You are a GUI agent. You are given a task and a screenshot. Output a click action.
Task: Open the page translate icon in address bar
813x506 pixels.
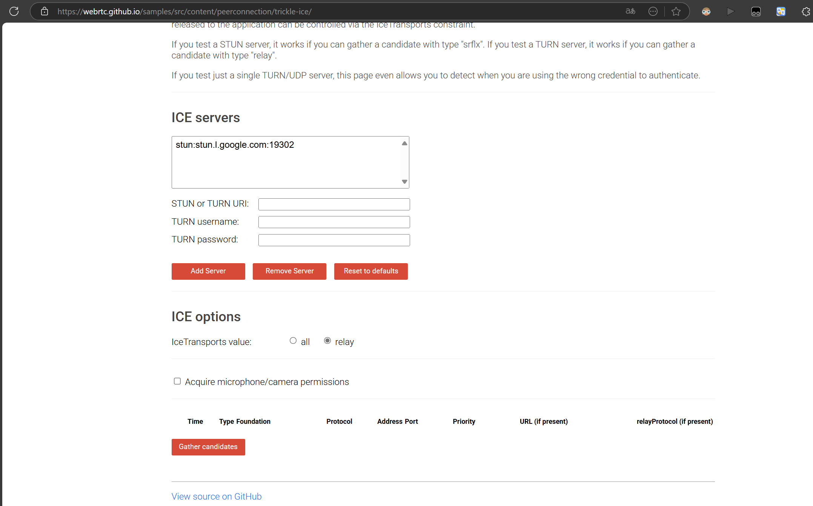point(630,11)
